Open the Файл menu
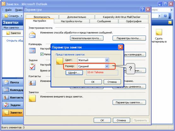 pyautogui.click(x=8, y=10)
